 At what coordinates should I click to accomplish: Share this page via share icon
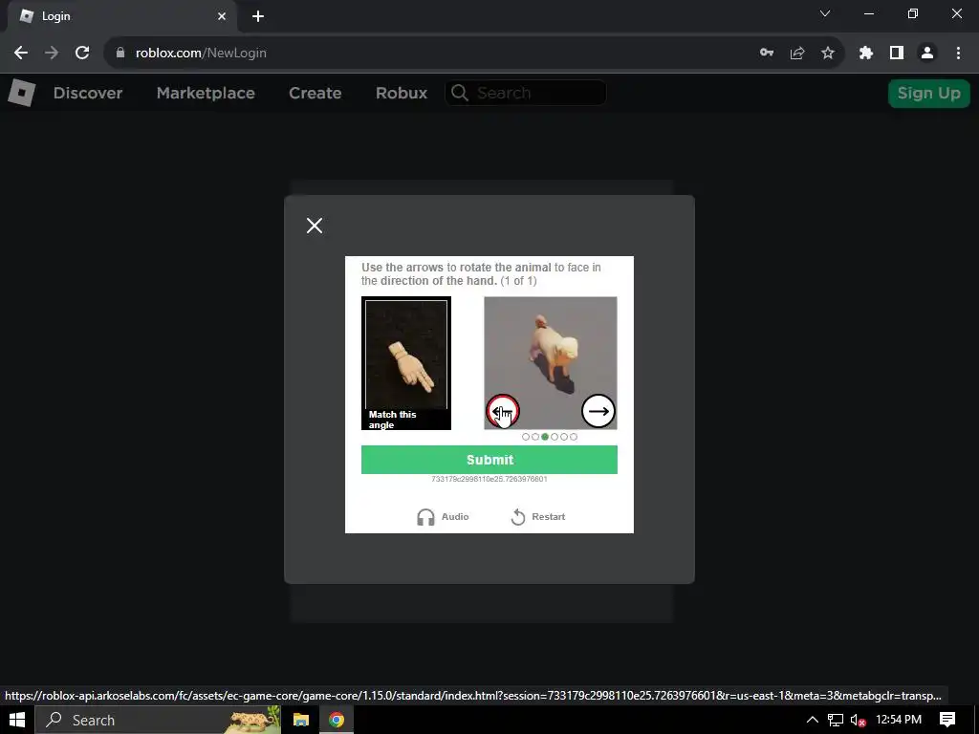(x=797, y=54)
